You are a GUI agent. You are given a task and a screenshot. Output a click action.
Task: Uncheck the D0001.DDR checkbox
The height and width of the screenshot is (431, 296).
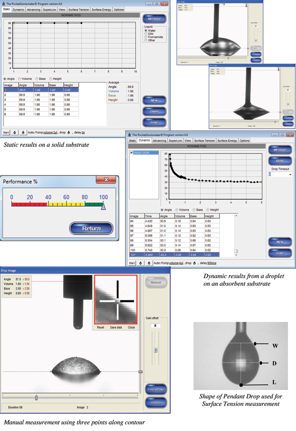132,152
